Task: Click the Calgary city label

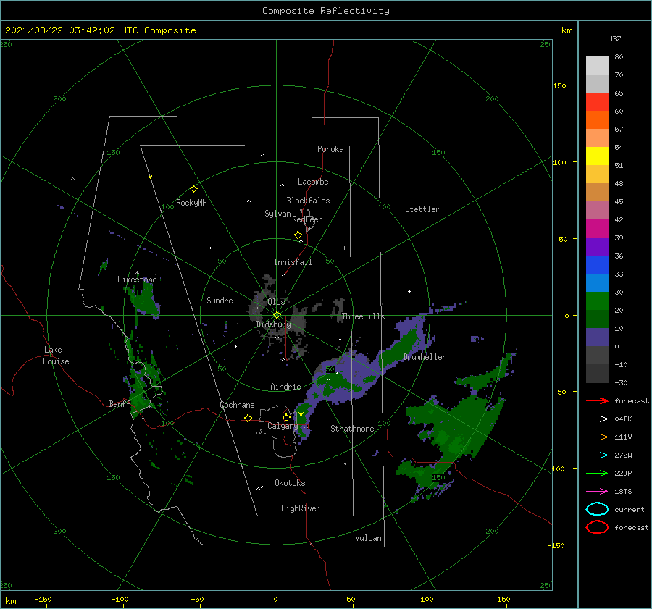Action: (x=283, y=426)
